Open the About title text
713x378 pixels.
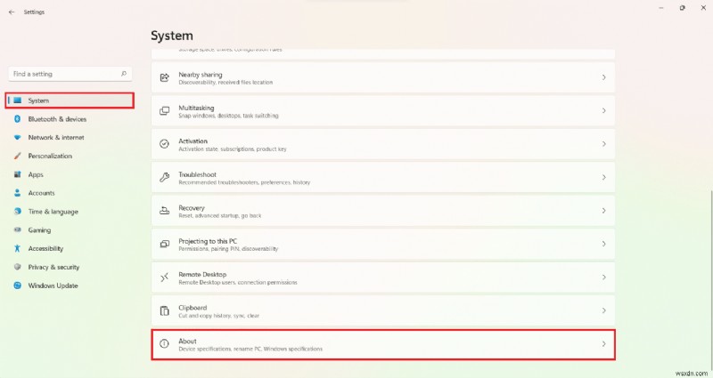[187, 342]
